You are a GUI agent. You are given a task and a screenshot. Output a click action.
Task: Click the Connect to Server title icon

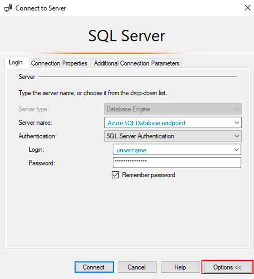point(8,8)
